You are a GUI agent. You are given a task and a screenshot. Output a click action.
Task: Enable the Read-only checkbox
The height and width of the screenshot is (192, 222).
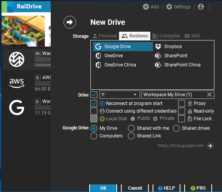coord(182,111)
